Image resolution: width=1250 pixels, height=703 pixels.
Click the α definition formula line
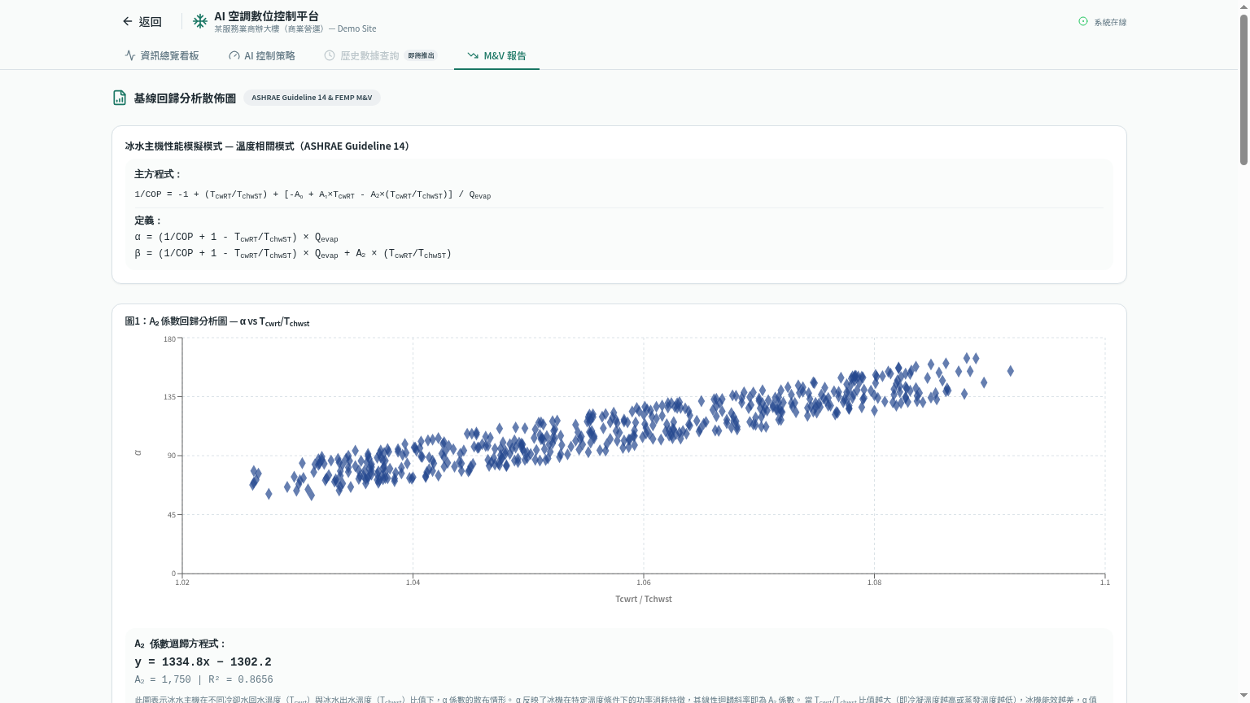coord(236,238)
